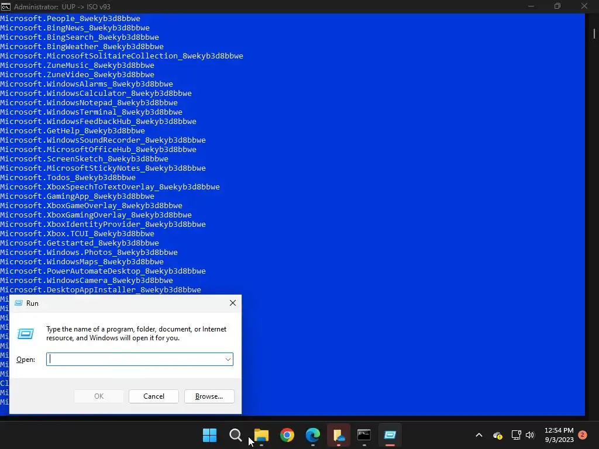This screenshot has height=449, width=599.
Task: Minimize the UUP -> ISO console window
Action: click(x=531, y=6)
